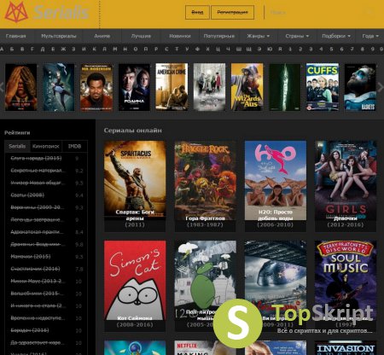Click the carousel right arrow
384x355 pixels.
coord(381,87)
